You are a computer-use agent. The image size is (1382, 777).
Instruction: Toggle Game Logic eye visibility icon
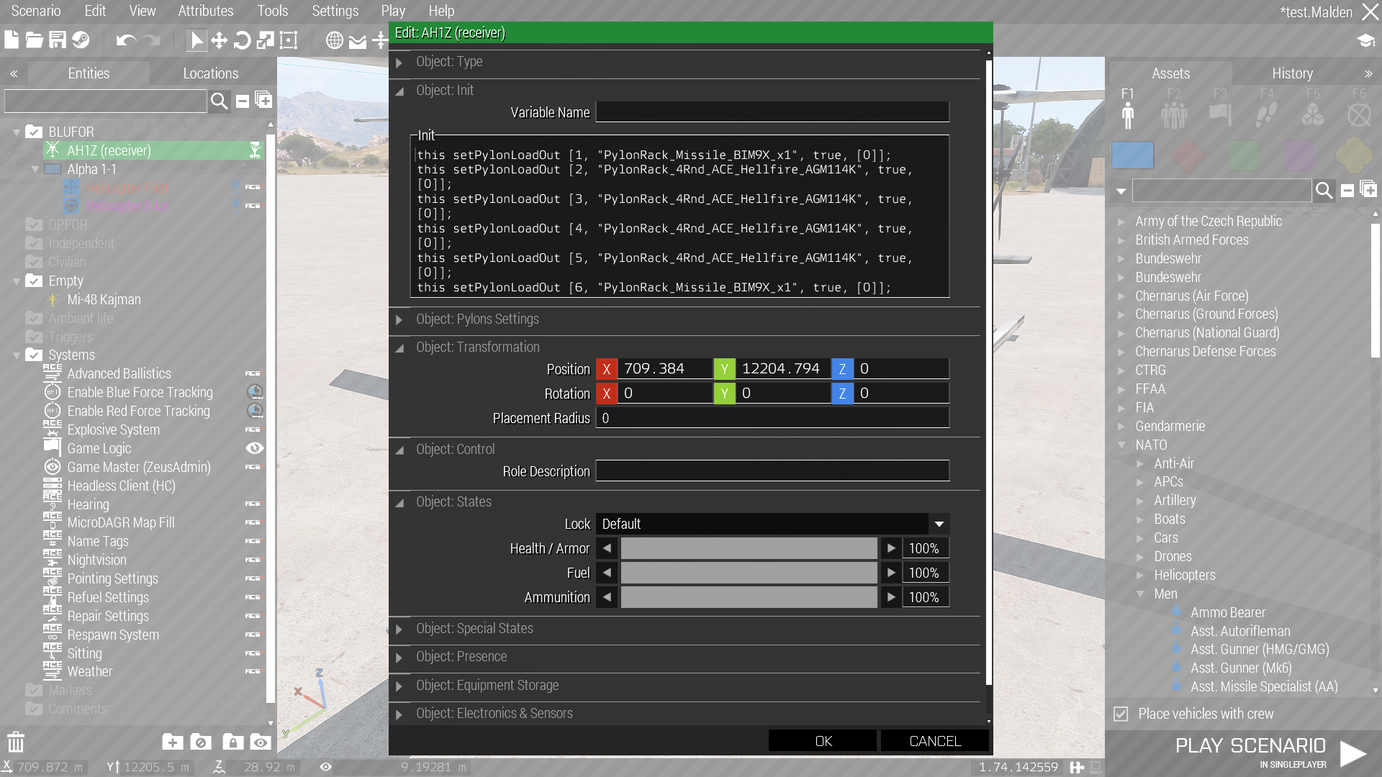254,448
